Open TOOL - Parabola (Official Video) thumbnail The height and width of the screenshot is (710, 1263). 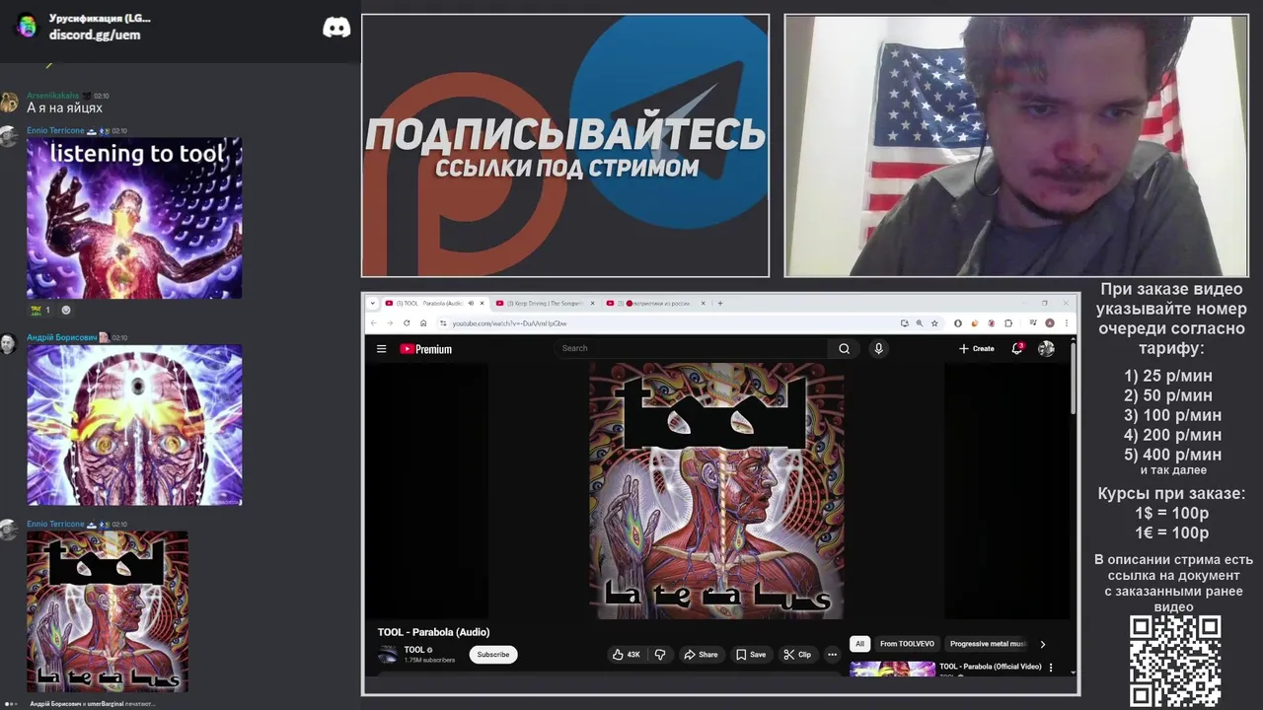[x=892, y=669]
